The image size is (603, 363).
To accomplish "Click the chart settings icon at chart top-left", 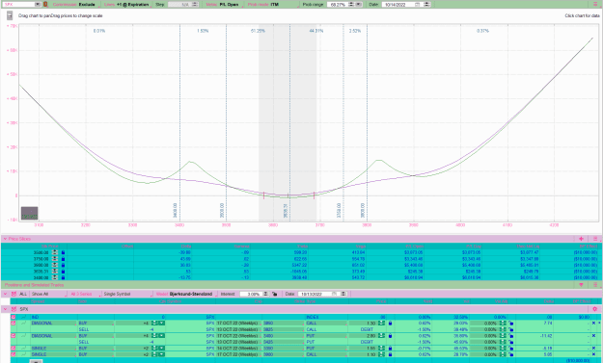I will point(10,15).
